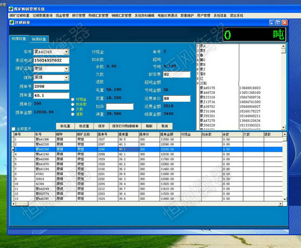Click into the 提单号 input field

pyautogui.click(x=52, y=86)
